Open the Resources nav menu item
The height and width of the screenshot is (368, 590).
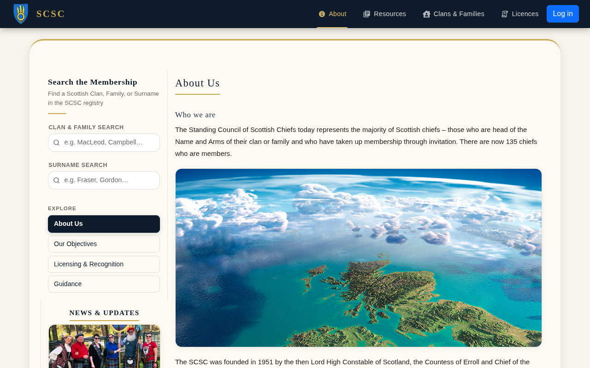coord(385,14)
